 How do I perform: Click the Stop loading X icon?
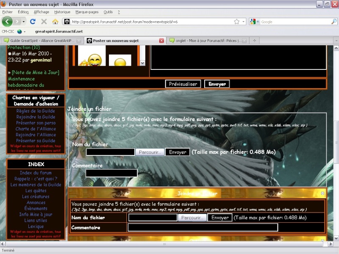(44, 22)
